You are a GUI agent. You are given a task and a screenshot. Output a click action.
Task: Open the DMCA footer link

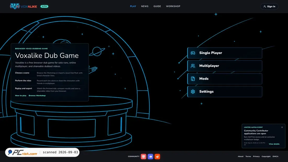click(x=275, y=157)
